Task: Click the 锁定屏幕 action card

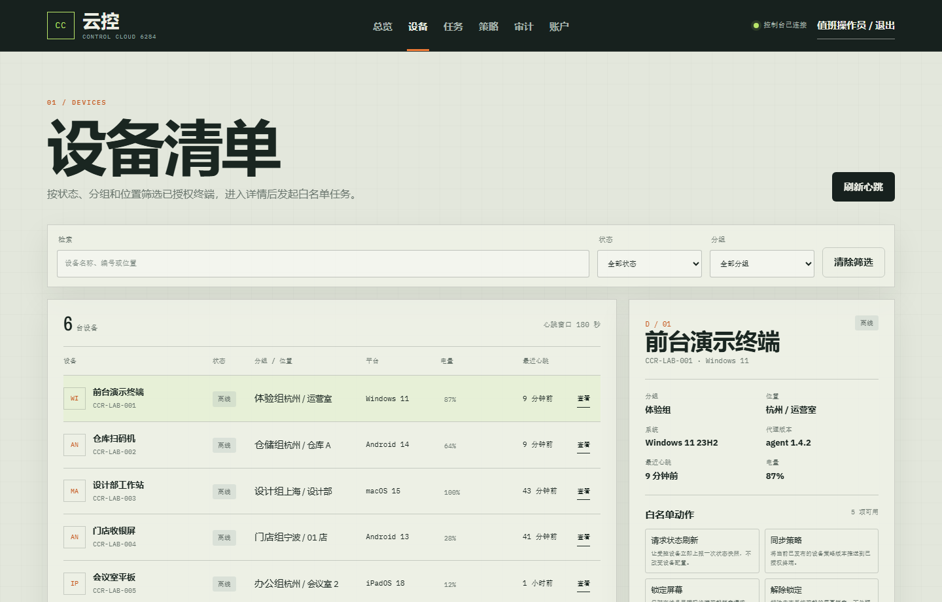Action: (x=702, y=590)
